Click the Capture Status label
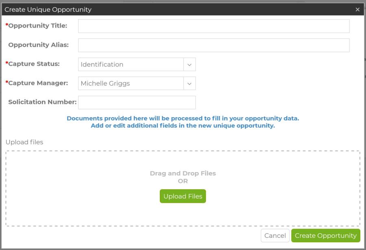This screenshot has height=250, width=366. 33,64
